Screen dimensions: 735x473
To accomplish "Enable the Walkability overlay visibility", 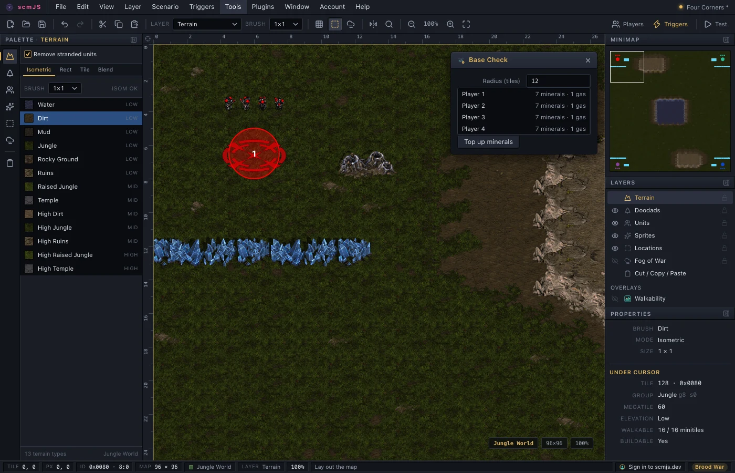I will 615,299.
